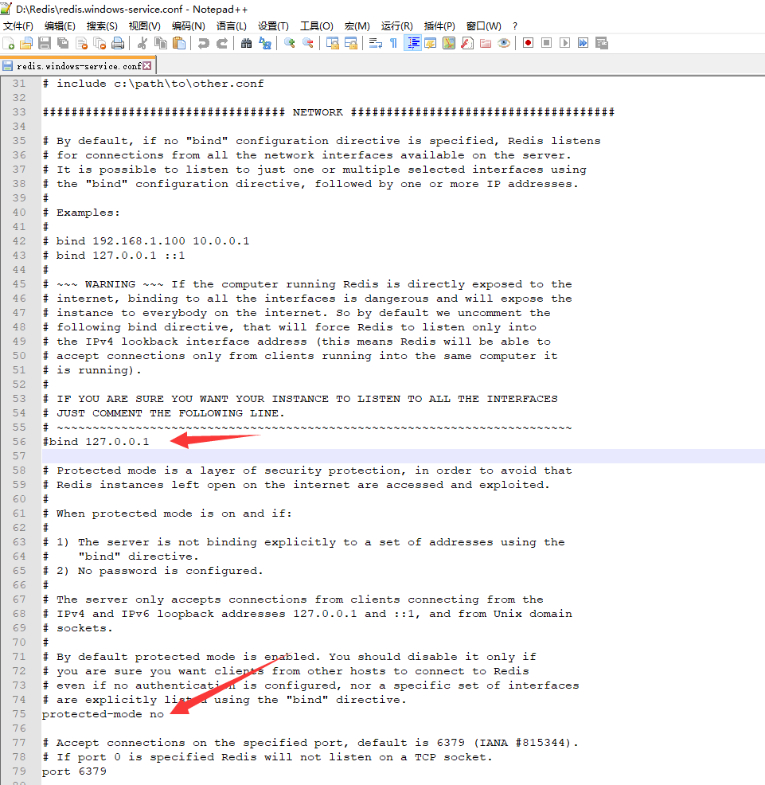Click the '# When protected mode is on and if:' line
This screenshot has height=785, width=765.
click(166, 514)
